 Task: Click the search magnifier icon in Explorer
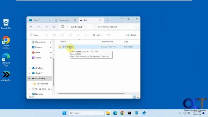coord(136,27)
